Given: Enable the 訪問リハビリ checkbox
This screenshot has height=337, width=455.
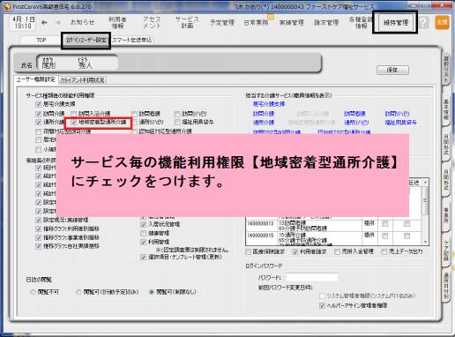Looking at the screenshot, I should point(177,114).
